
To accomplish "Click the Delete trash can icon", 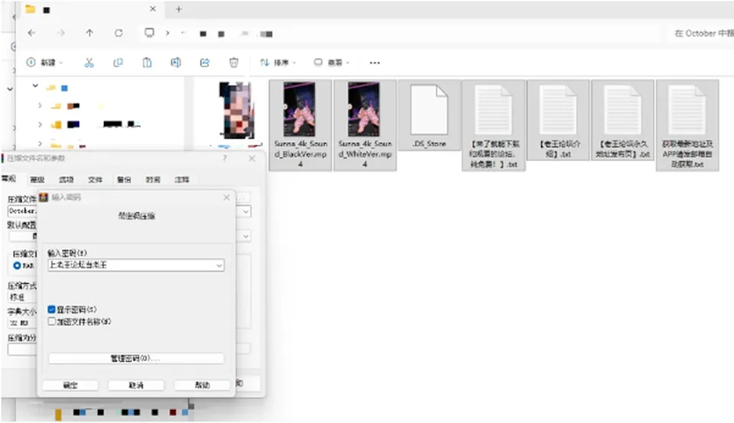I will [x=234, y=62].
